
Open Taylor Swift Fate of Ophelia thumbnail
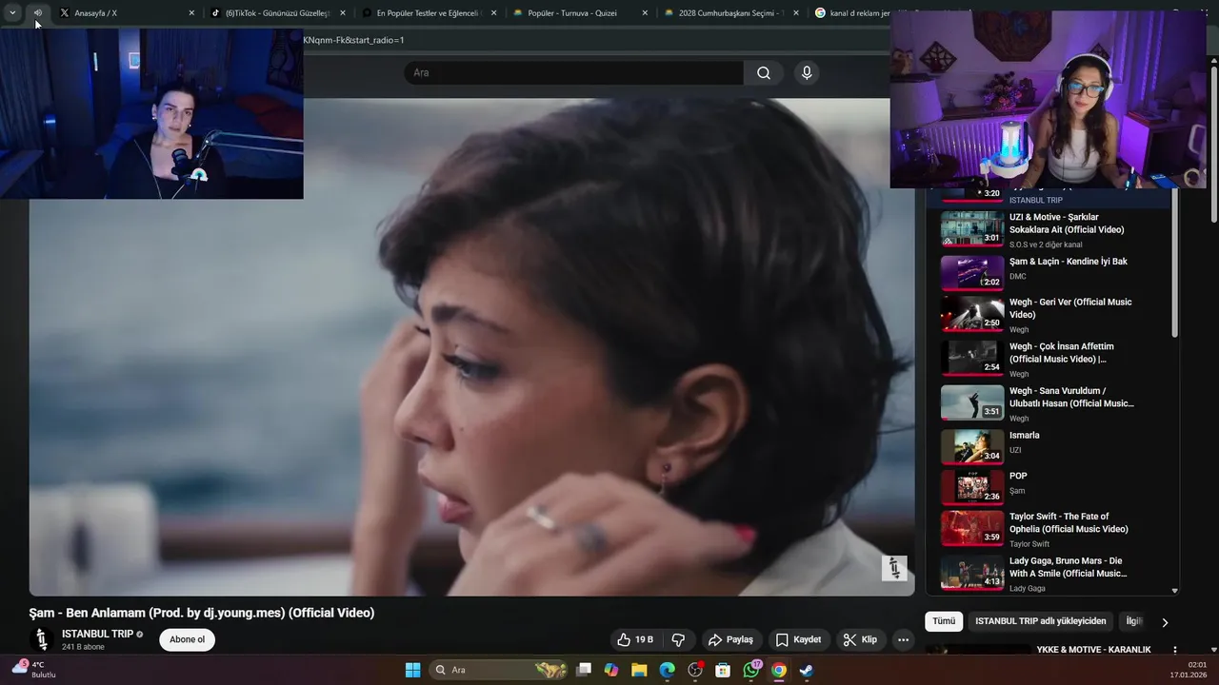[972, 528]
